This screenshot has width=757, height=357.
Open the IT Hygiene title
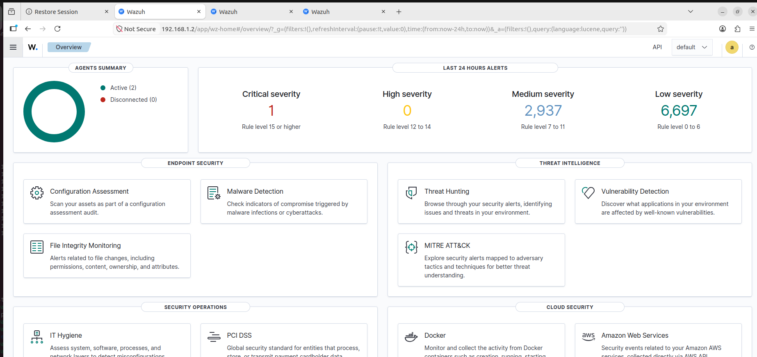[66, 336]
